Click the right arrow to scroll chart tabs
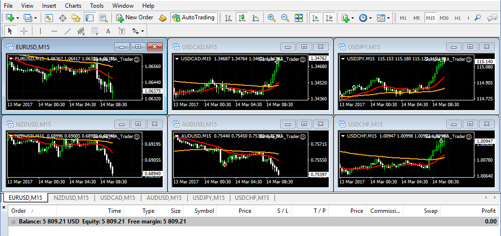501x236 pixels. (x=495, y=198)
